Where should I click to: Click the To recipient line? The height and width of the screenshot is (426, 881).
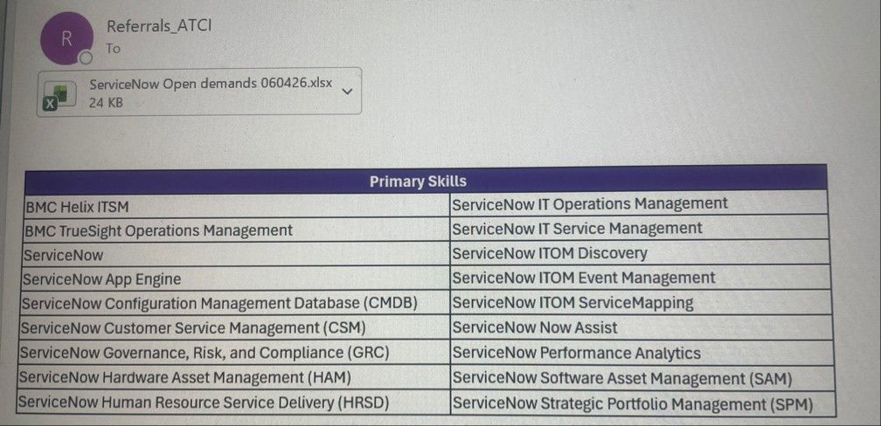[113, 49]
